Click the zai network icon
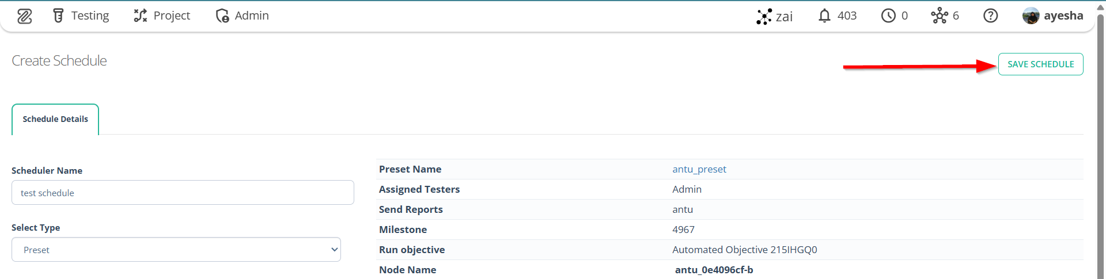1106x279 pixels. 764,16
